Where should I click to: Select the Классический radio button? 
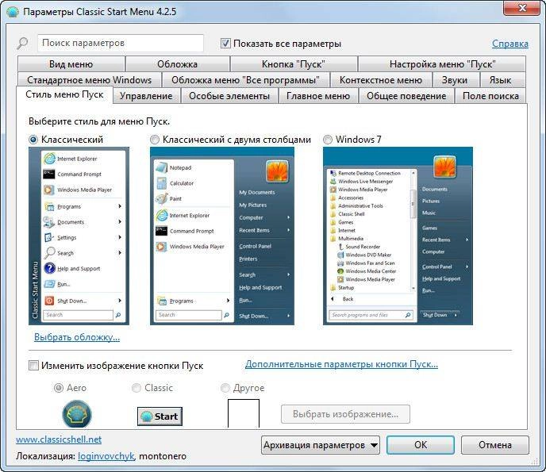click(x=33, y=140)
